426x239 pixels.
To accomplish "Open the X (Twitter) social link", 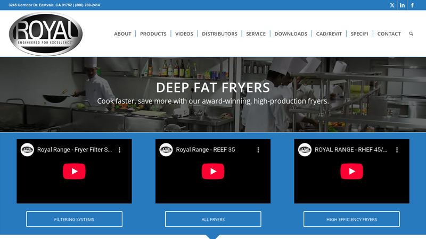I will [392, 5].
